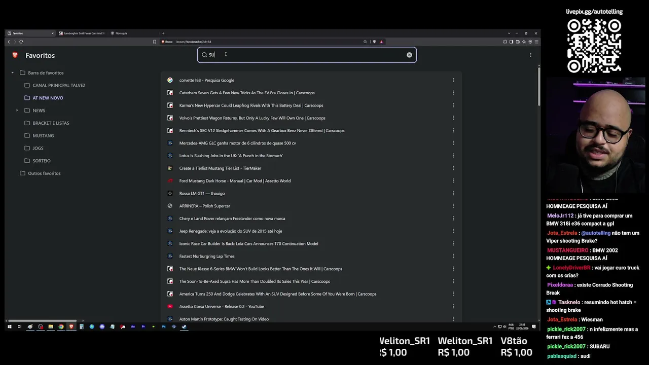Open the Brave main hamburger menu
The image size is (649, 365).
536,42
